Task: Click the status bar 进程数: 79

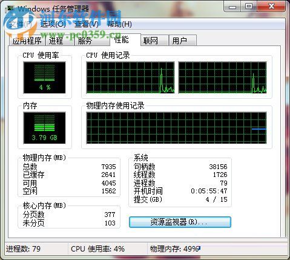Action: [x=23, y=249]
